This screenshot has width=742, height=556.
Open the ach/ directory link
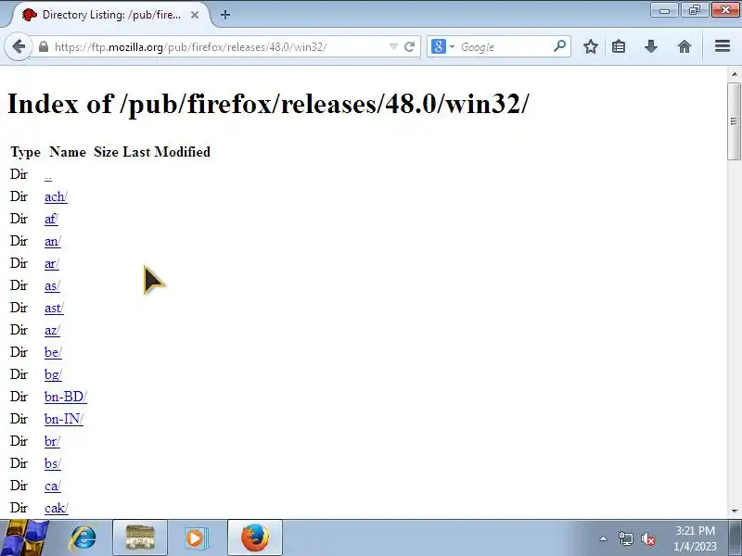[56, 196]
